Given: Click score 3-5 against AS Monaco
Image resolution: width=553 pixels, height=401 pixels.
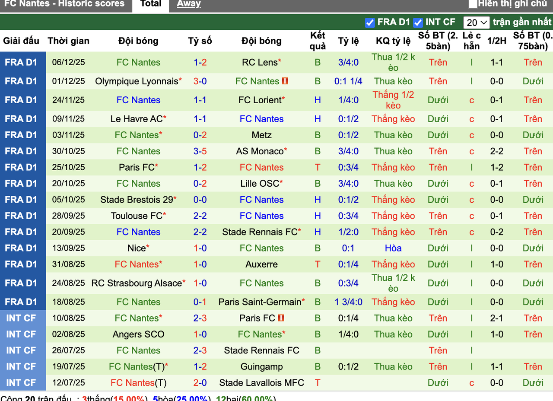Looking at the screenshot, I should point(200,151).
